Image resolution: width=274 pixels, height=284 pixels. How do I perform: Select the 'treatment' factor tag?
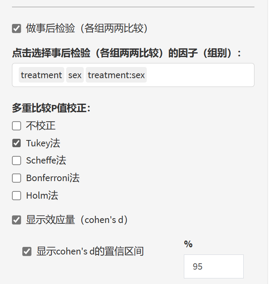point(41,75)
